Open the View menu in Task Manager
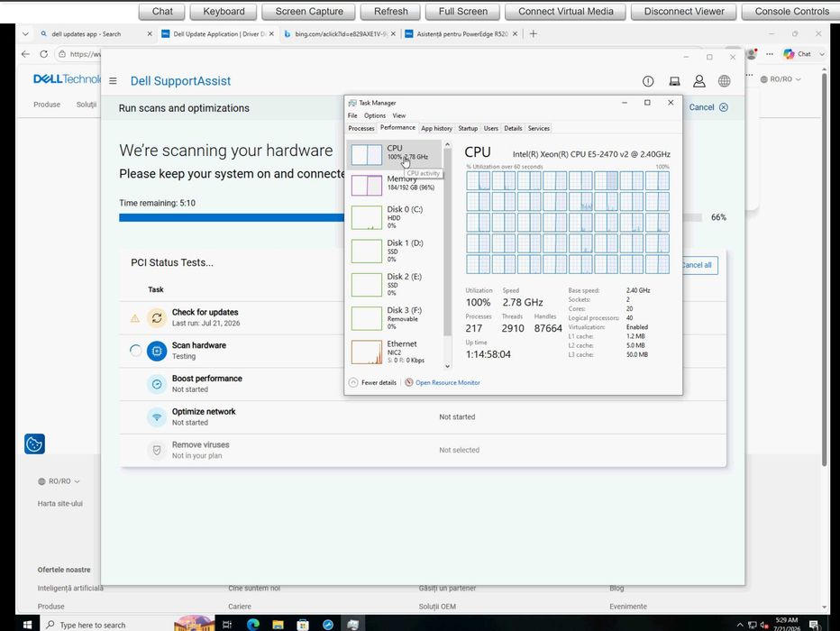840x631 pixels. click(399, 115)
